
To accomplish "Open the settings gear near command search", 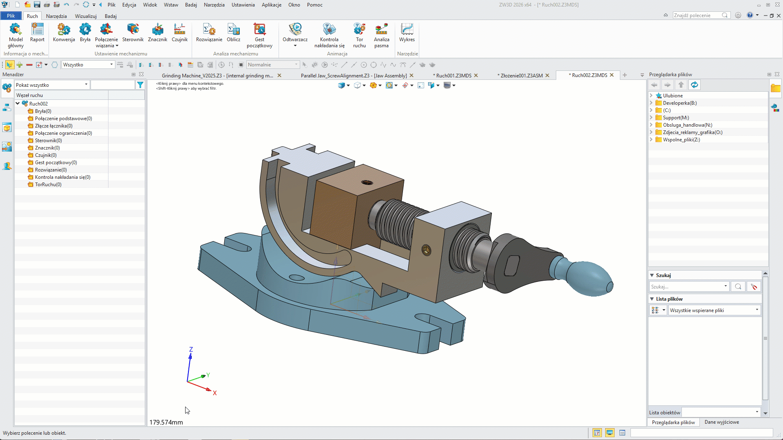I will [738, 15].
